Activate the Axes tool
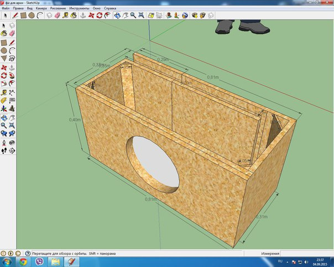The image size is (334, 267). (x=4, y=108)
